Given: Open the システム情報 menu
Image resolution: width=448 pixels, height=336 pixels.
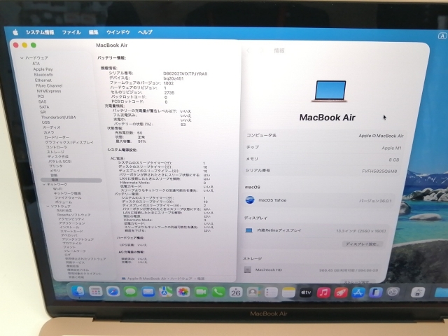Looking at the screenshot, I should click(x=40, y=32).
